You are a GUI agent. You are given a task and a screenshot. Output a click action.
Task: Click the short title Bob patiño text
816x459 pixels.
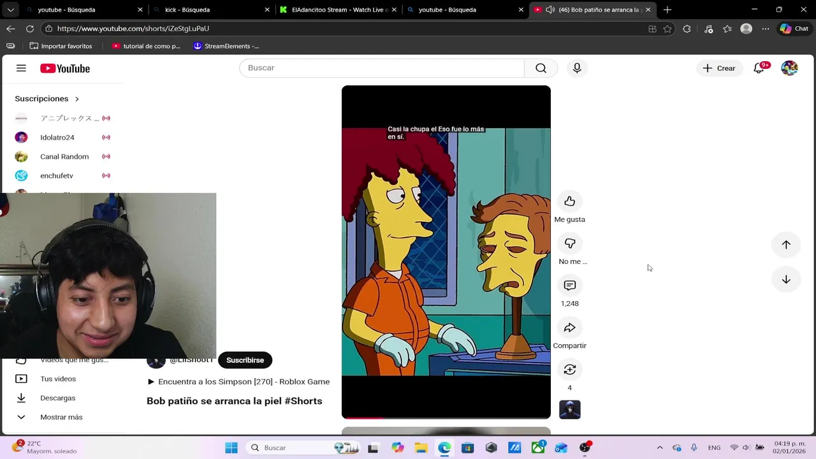click(234, 401)
